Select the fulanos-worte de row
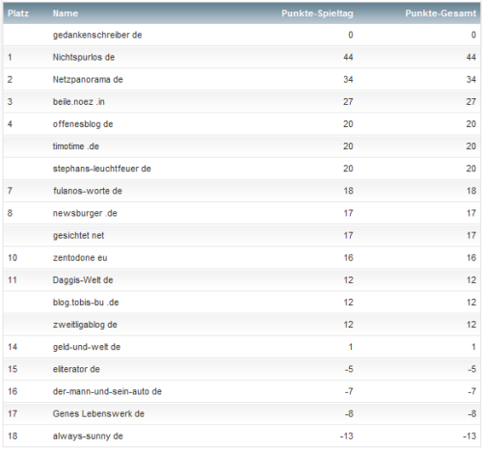 point(242,191)
